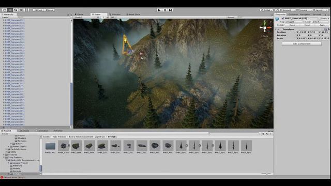Toggle scene lighting icon
This screenshot has width=331, height=186.
(103, 17)
